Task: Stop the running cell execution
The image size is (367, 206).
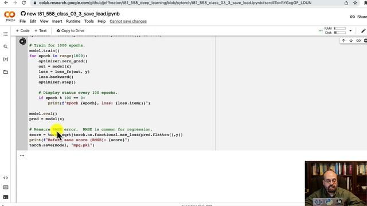Action: (22, 42)
